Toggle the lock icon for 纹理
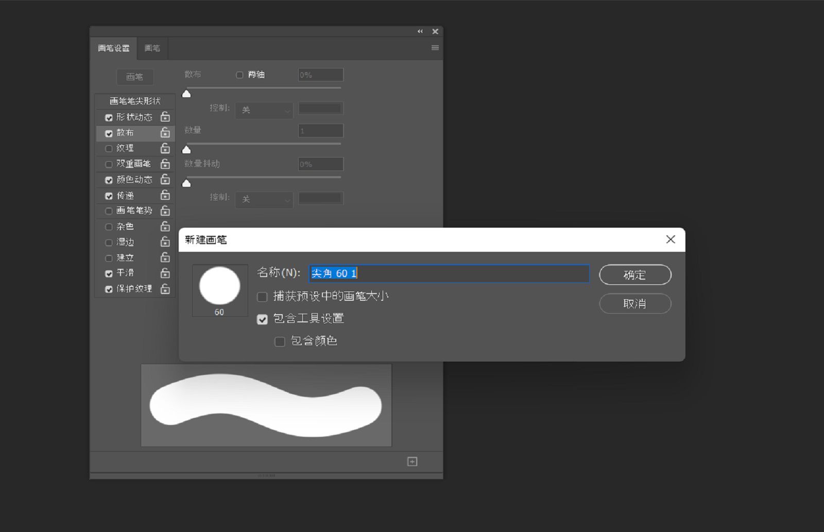The height and width of the screenshot is (532, 824). click(165, 148)
